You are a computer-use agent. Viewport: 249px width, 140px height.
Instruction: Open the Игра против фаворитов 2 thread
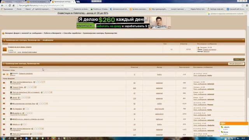(x=23, y=82)
